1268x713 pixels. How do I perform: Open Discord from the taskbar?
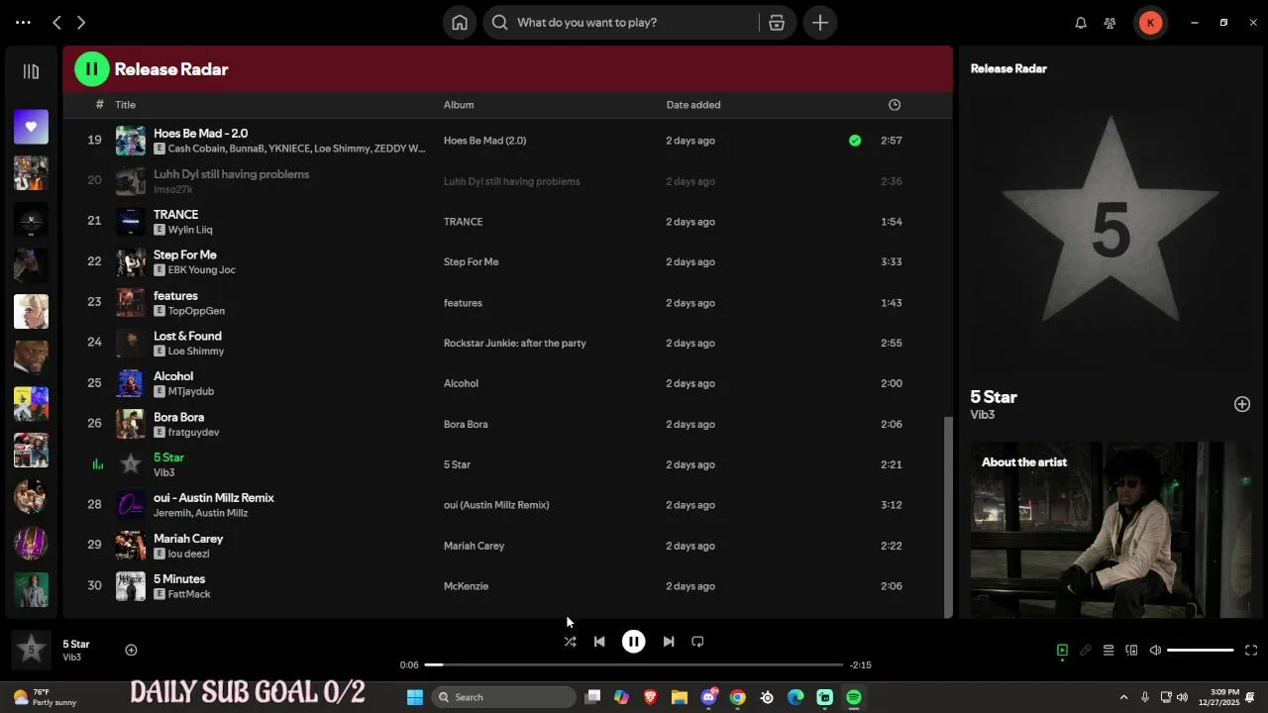tap(709, 697)
